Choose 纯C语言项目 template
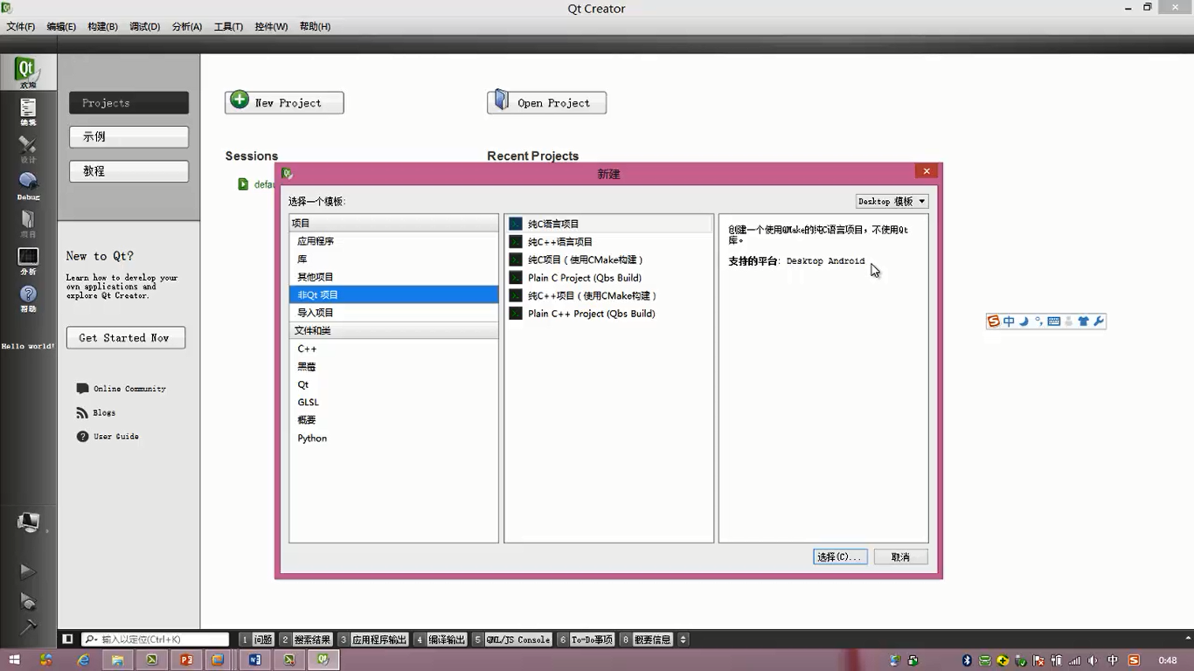This screenshot has height=671, width=1194. 609,224
